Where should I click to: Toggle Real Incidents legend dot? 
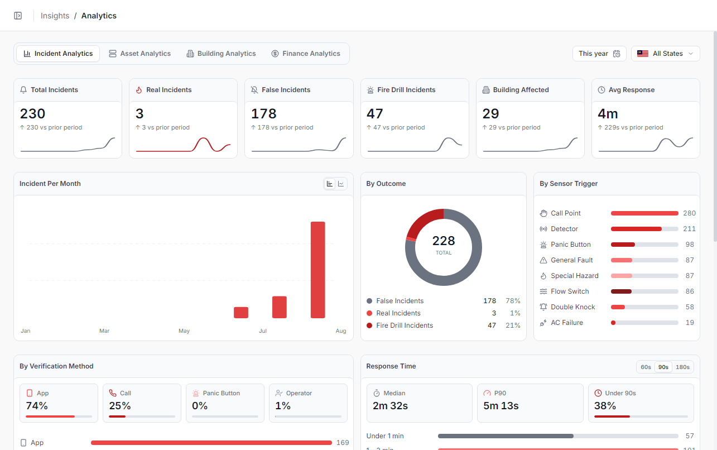click(x=369, y=313)
